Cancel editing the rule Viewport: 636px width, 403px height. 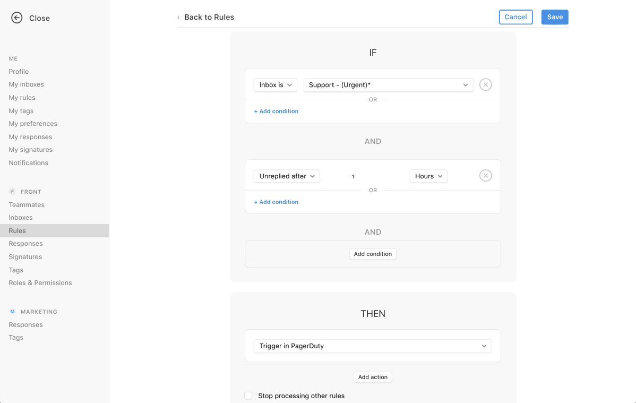pos(515,17)
